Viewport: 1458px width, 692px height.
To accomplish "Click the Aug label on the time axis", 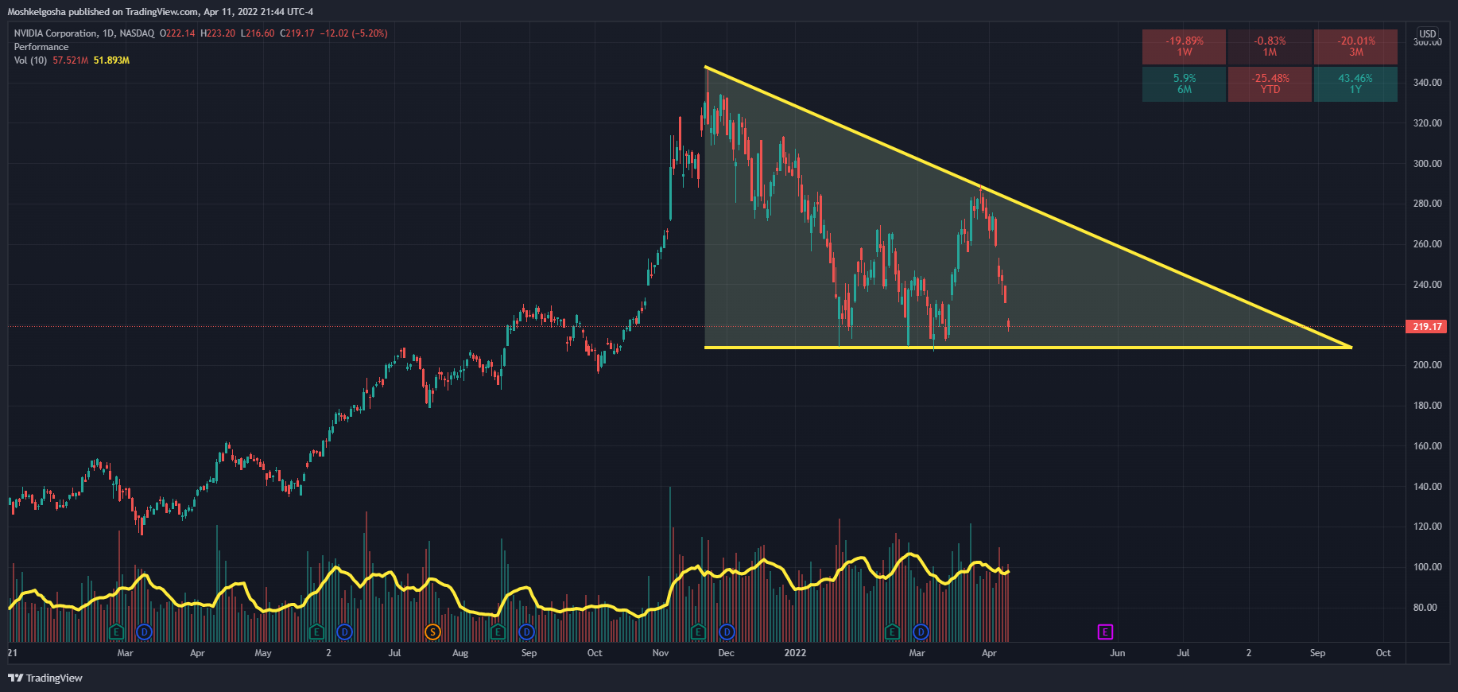I will coord(460,653).
